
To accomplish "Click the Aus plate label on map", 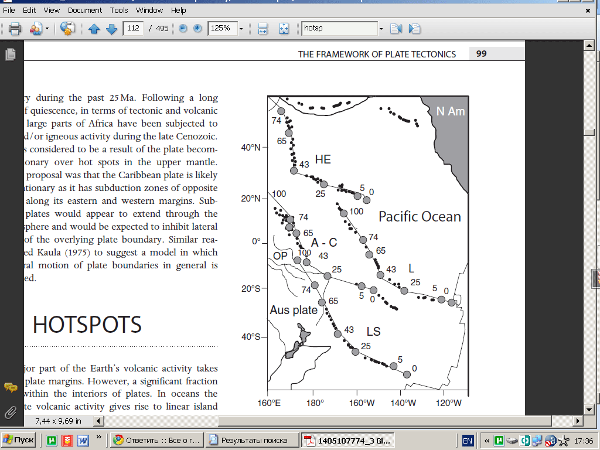I will point(294,310).
